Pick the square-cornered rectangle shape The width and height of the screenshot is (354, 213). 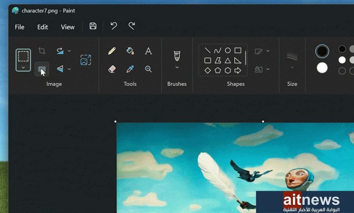pyautogui.click(x=238, y=50)
